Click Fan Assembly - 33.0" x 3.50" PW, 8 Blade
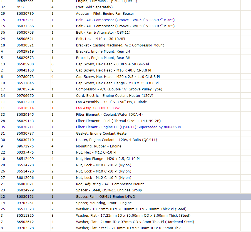Screen dimensions: 251x232 111,102
